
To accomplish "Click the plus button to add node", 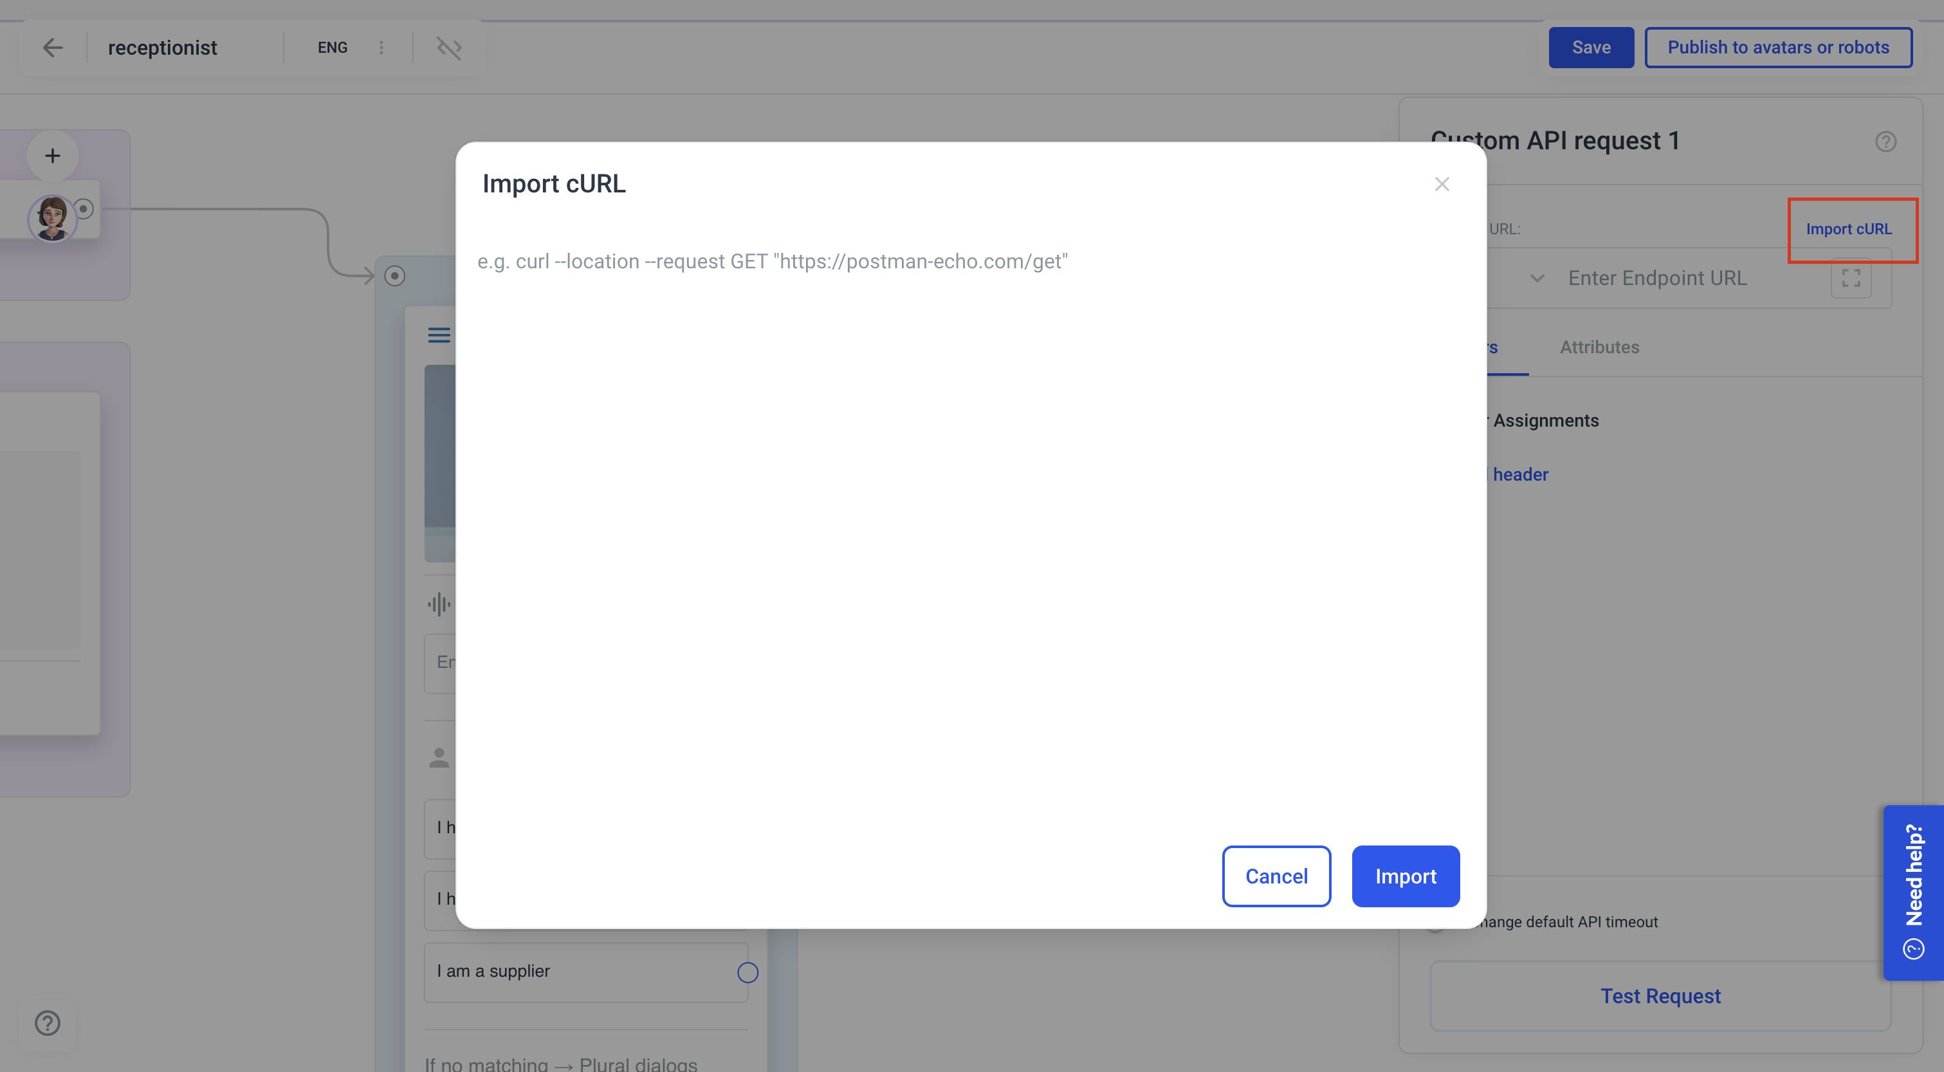I will click(52, 156).
